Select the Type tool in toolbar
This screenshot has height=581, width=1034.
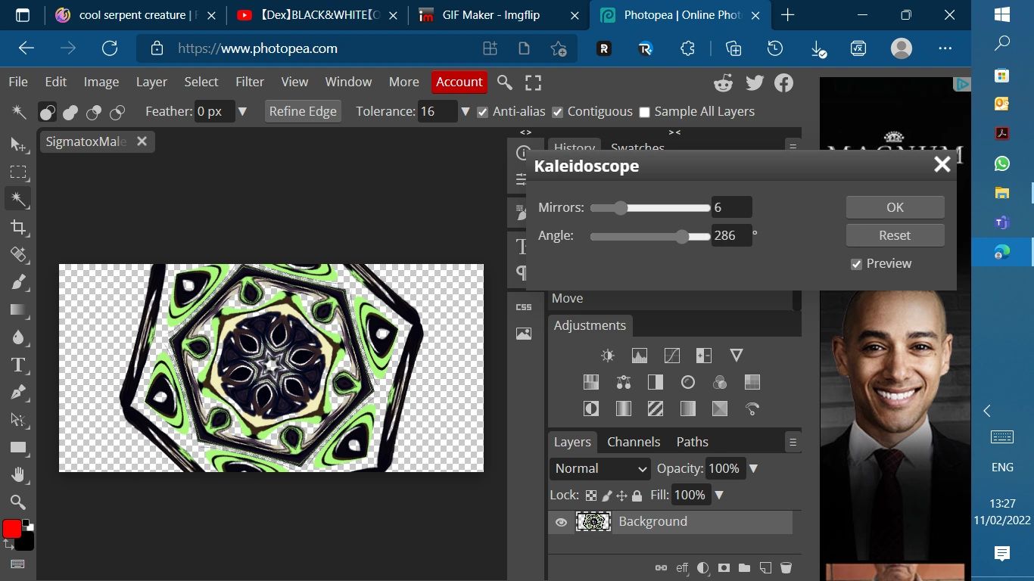[18, 365]
